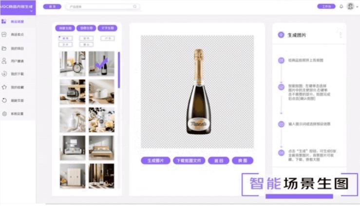The height and width of the screenshot is (206, 360).
Task: Click the step 01 circle marker
Action: [281, 60]
